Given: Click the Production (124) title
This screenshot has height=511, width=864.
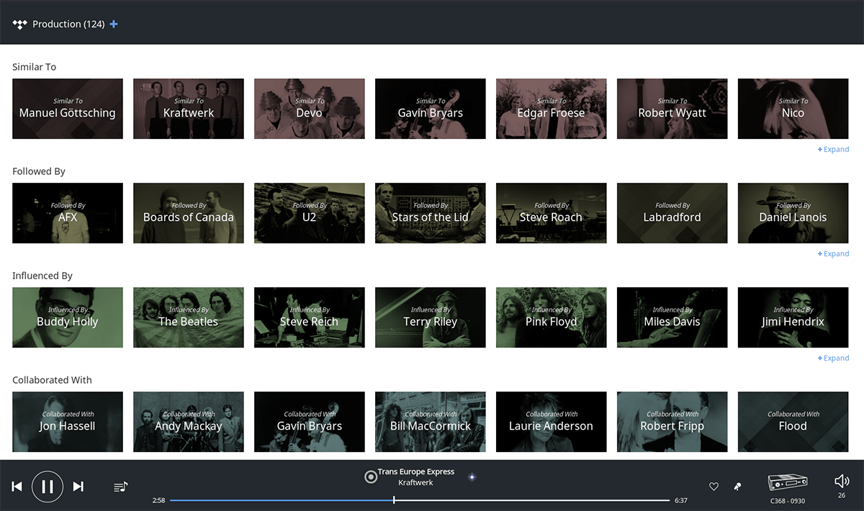Looking at the screenshot, I should 68,24.
